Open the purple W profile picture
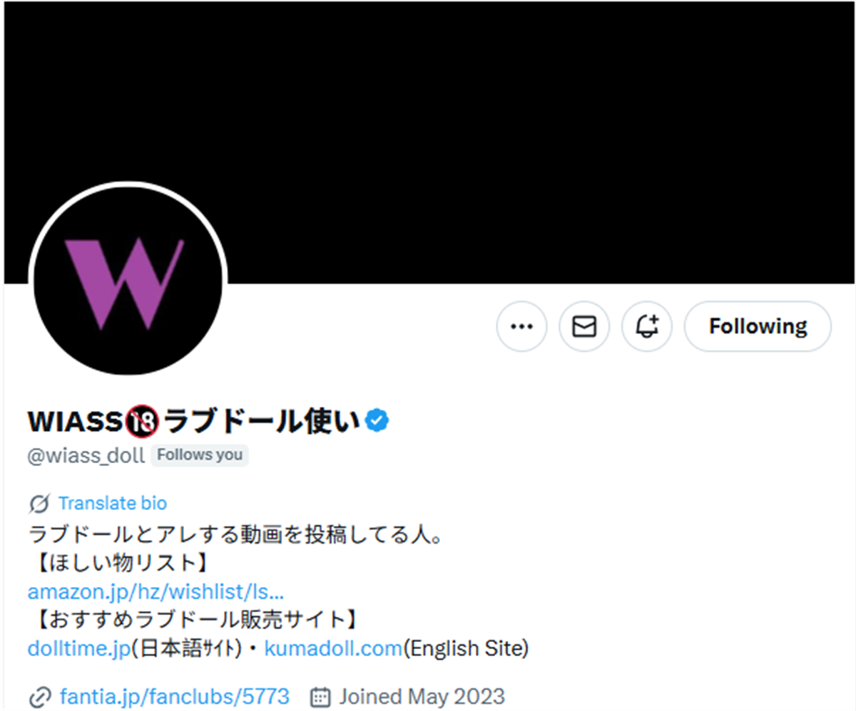This screenshot has width=856, height=711. tap(128, 281)
